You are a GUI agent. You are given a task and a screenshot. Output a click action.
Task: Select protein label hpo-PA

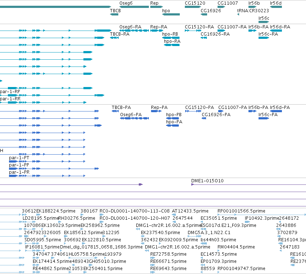(174, 122)
